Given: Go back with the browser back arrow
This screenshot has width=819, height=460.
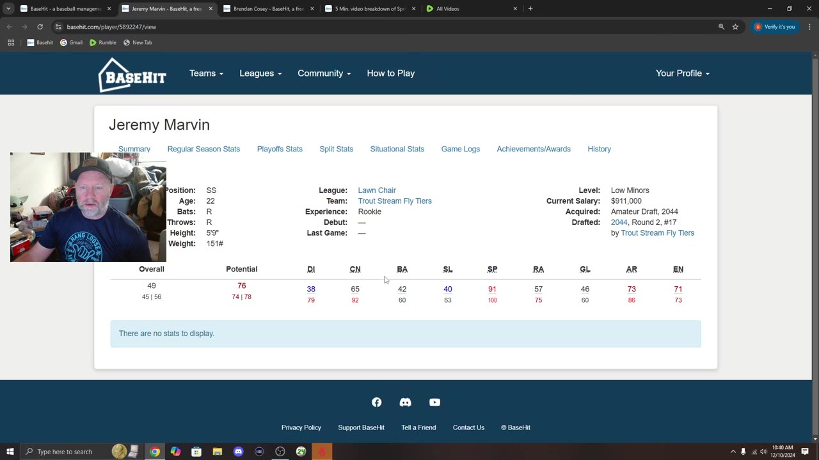Looking at the screenshot, I should 10,27.
